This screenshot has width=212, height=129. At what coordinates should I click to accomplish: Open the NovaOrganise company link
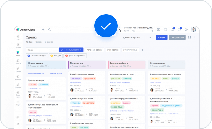pyautogui.click(x=155, y=82)
